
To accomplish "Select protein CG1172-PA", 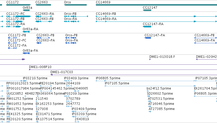I will (17, 46).
